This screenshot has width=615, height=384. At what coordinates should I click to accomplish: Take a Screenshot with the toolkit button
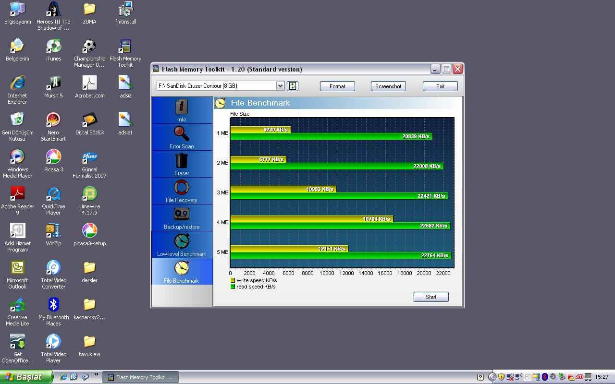[x=388, y=86]
